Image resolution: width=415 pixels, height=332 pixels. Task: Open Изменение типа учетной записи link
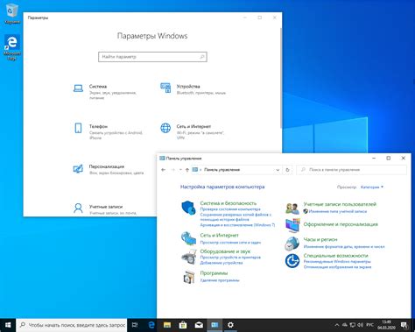coord(338,211)
